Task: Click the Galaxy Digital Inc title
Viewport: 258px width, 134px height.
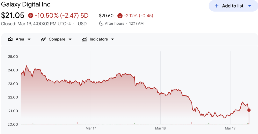Action: (26, 5)
